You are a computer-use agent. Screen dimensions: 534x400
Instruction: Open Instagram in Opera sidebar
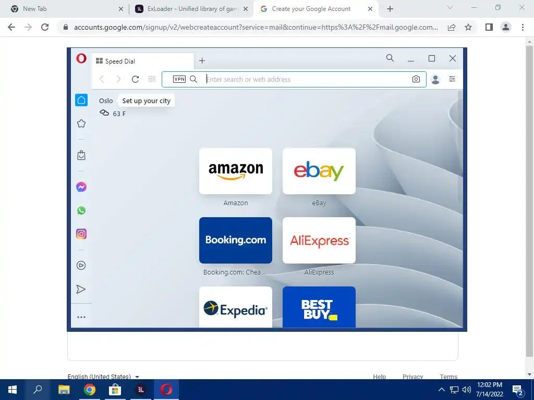click(81, 234)
